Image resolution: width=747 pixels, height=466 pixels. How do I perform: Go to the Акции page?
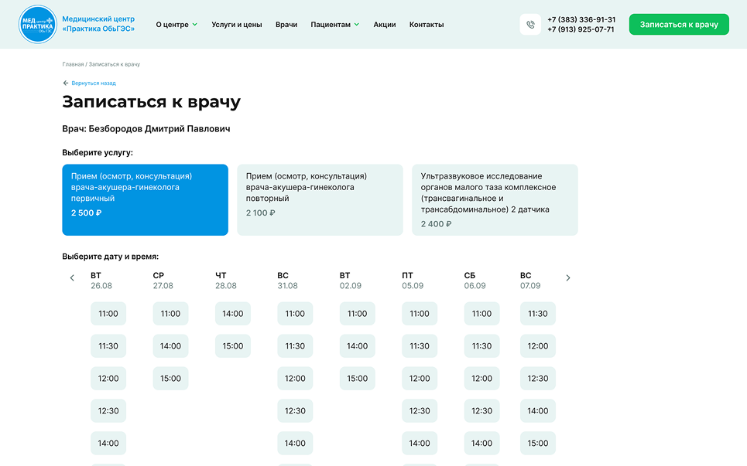[x=385, y=25]
